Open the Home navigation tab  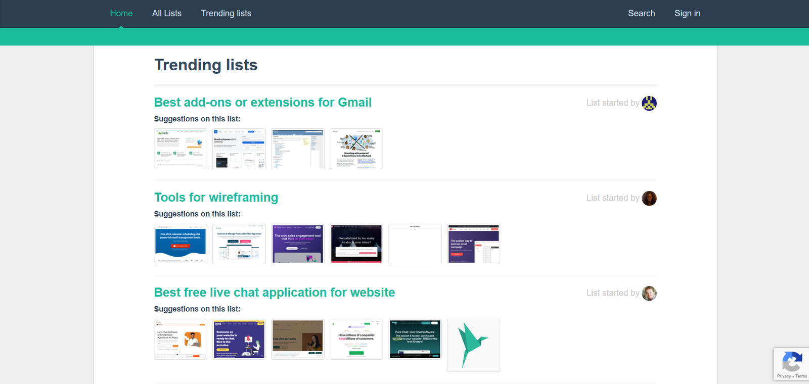pyautogui.click(x=121, y=13)
